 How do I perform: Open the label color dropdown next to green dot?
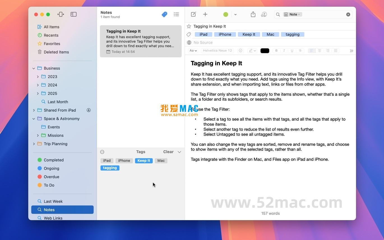pos(235,14)
